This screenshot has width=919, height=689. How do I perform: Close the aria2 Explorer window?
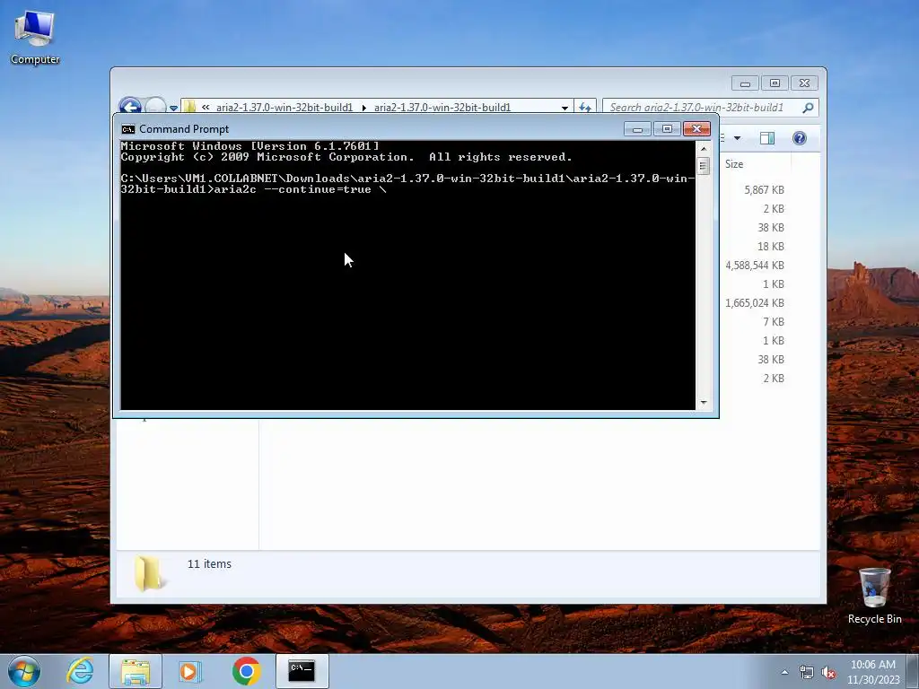(x=804, y=83)
